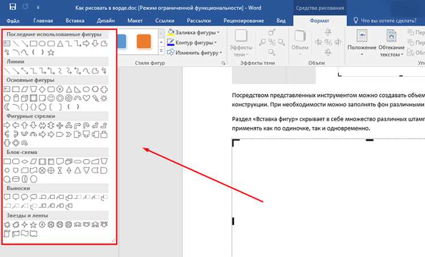Insert the vertical scroll shape
The height and width of the screenshot is (257, 425).
[x=7, y=233]
